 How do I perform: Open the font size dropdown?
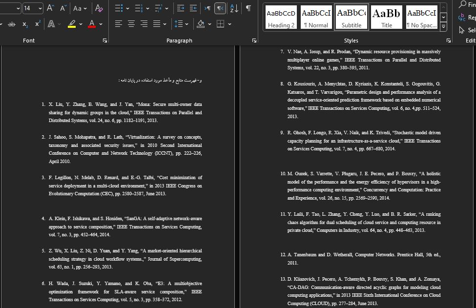point(40,8)
